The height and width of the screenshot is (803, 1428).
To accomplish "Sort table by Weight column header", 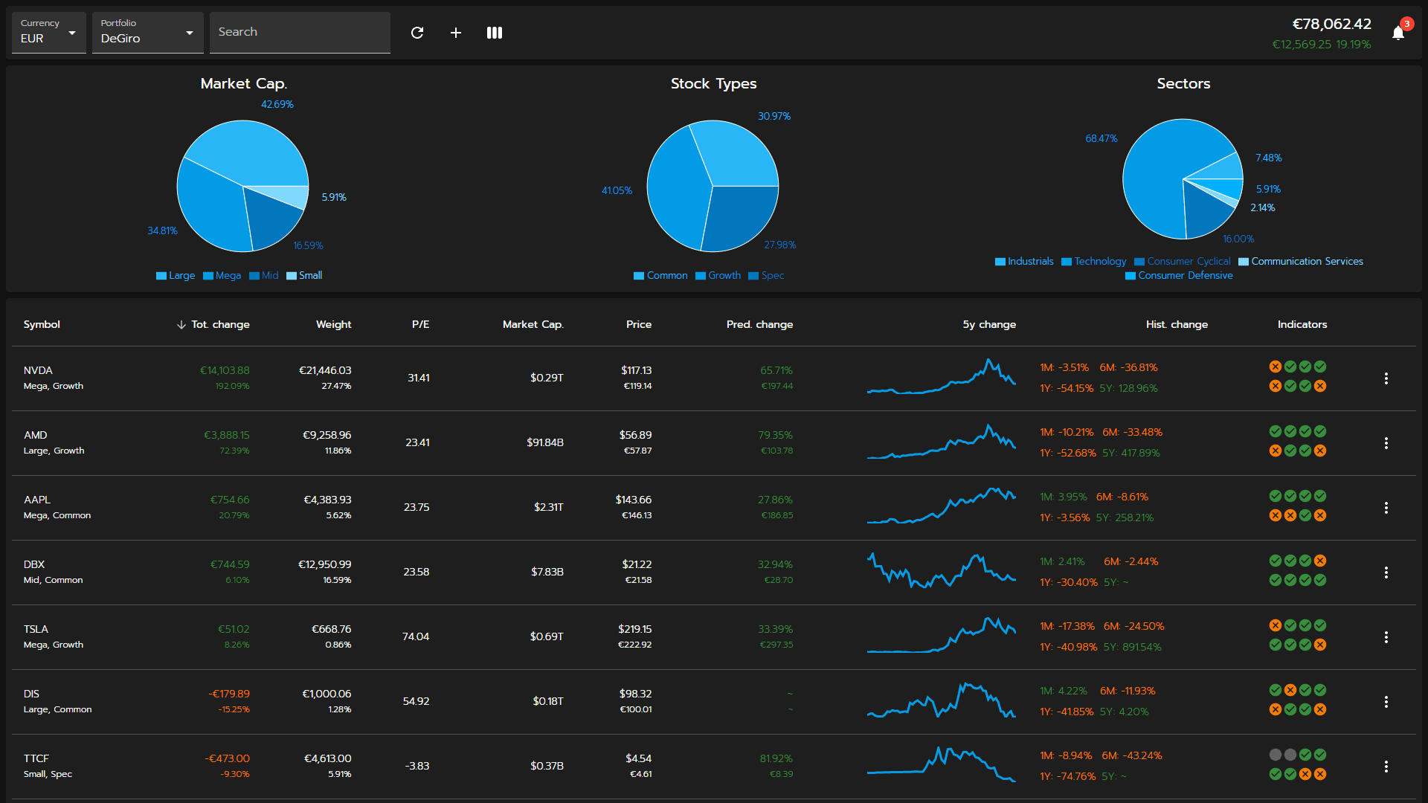I will click(x=333, y=325).
